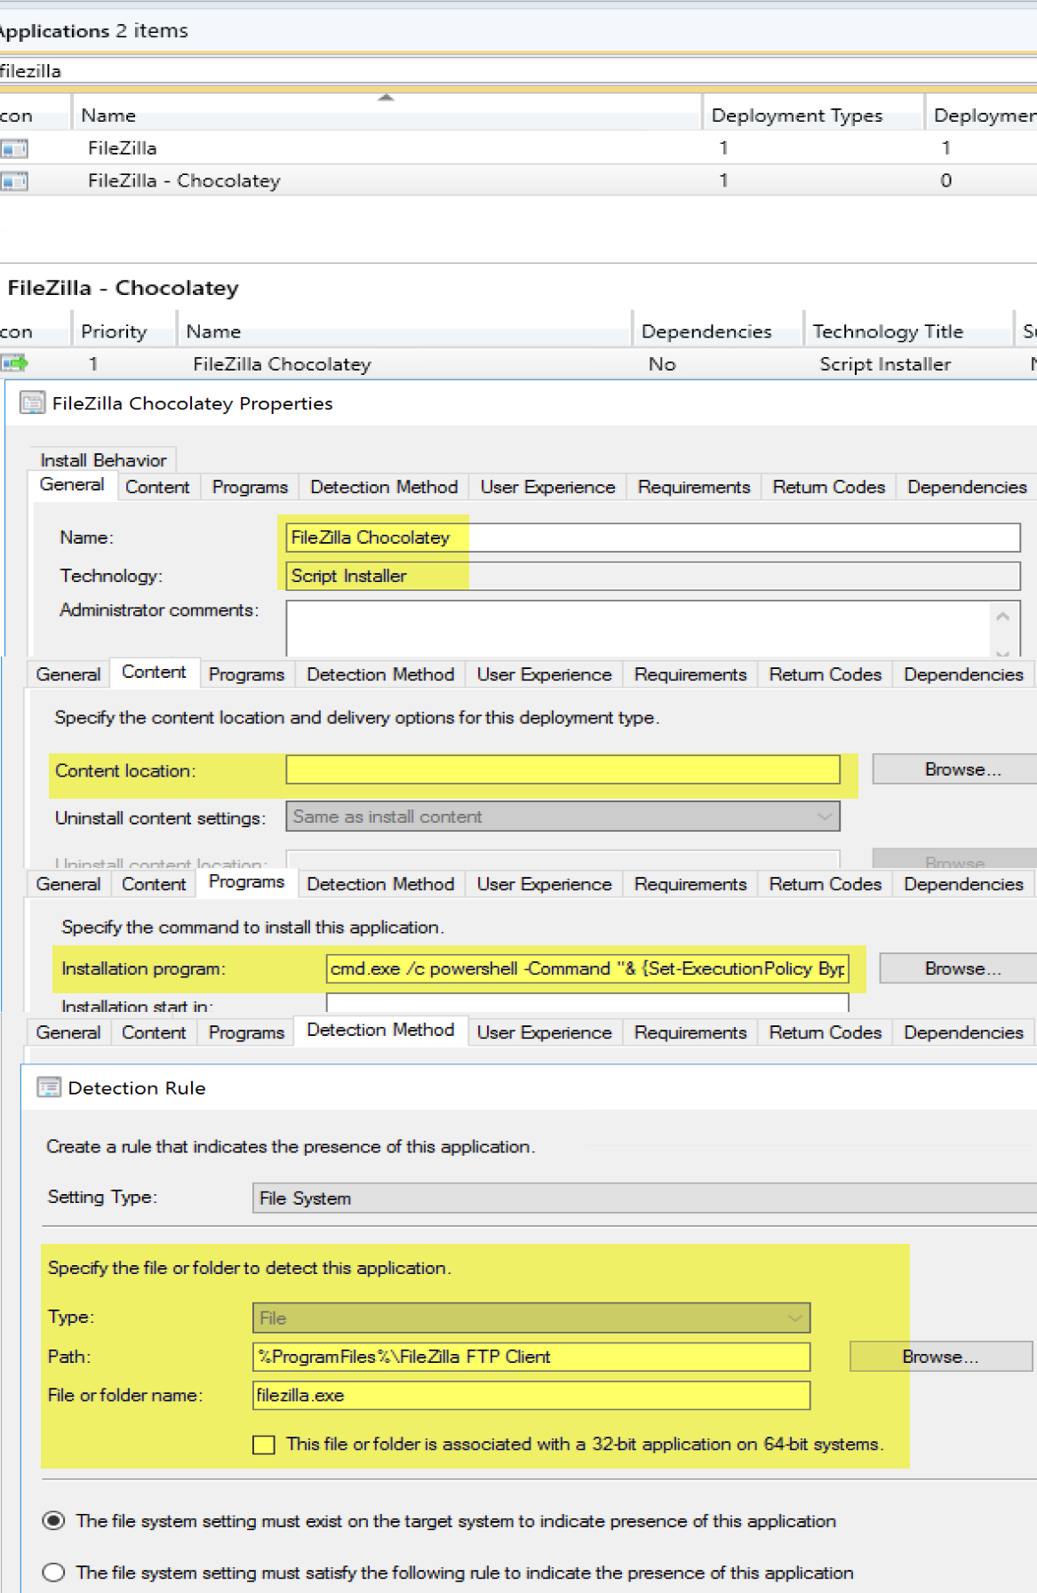
Task: Click the Detection Rule dialog icon
Action: (49, 1087)
